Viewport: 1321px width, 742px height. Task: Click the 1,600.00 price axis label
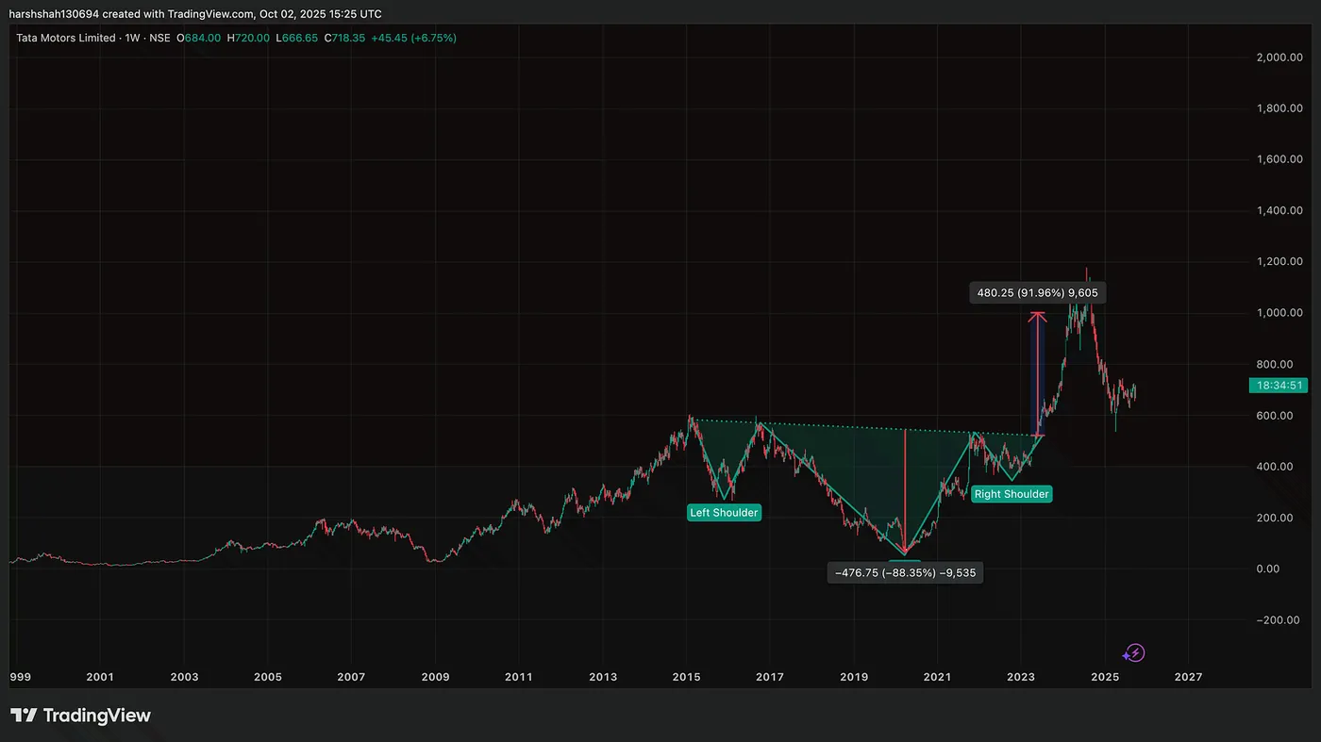click(x=1279, y=159)
